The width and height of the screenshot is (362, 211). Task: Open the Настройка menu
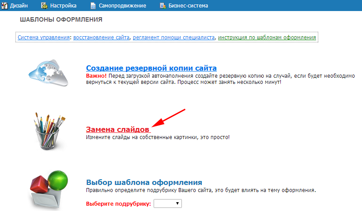(63, 6)
